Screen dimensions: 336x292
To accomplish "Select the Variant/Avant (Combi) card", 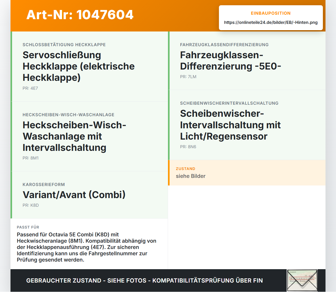I will coord(89,195).
